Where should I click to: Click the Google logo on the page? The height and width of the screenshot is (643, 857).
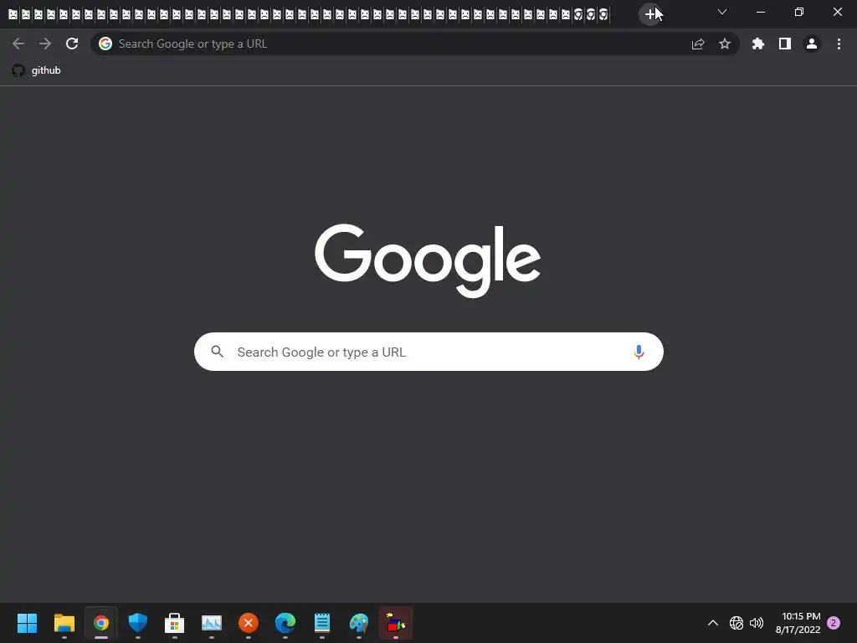pyautogui.click(x=428, y=260)
